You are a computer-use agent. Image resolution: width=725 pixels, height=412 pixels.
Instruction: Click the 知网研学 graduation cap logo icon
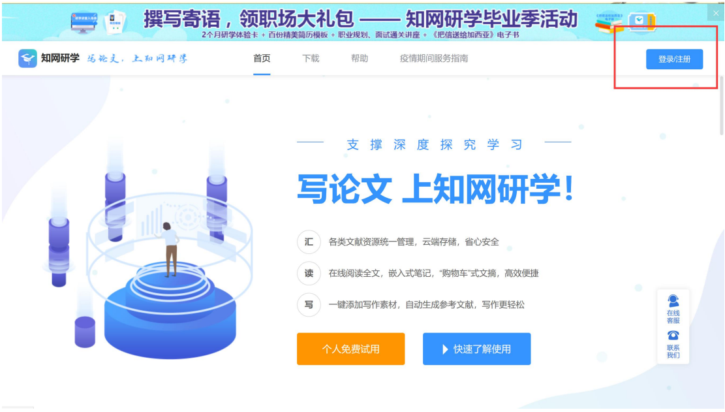coord(27,58)
